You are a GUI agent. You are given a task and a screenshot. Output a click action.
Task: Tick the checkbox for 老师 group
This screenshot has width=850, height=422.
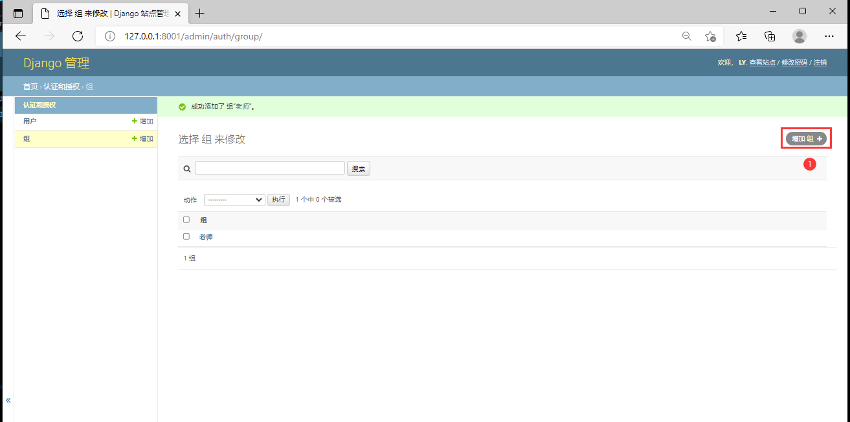click(186, 237)
